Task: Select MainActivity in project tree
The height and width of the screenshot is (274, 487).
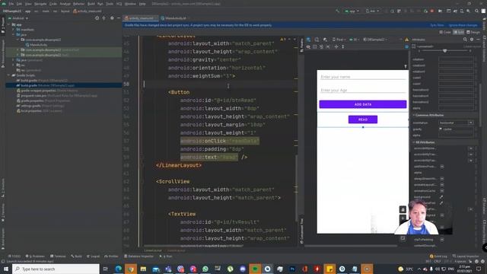Action: click(39, 45)
